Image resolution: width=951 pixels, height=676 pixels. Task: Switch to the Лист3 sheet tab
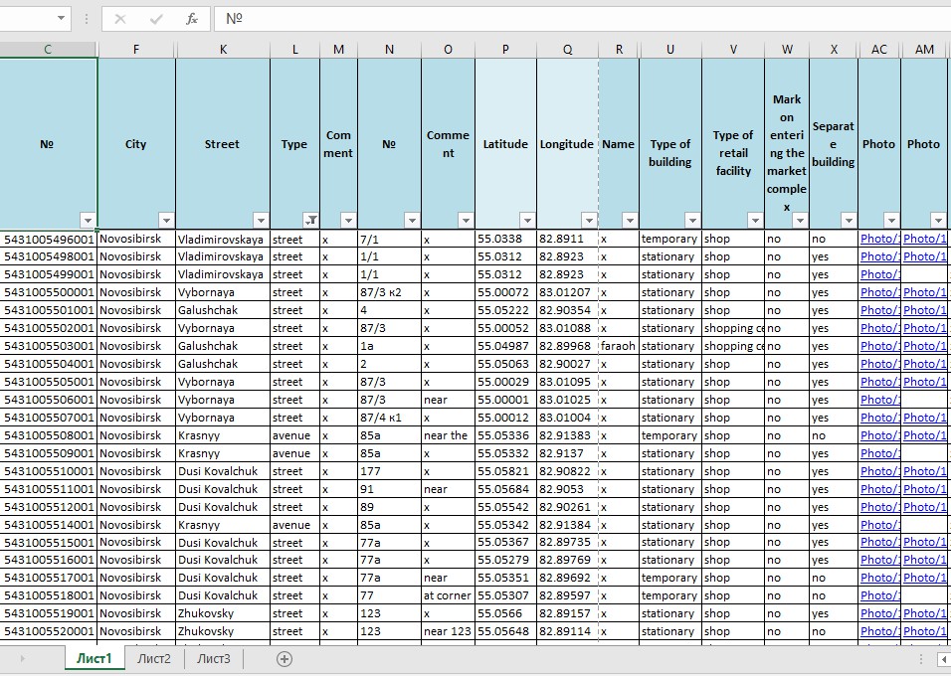pyautogui.click(x=214, y=658)
